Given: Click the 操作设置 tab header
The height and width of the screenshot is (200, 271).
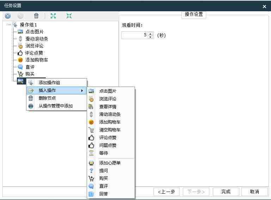Looking at the screenshot, I should 194,14.
